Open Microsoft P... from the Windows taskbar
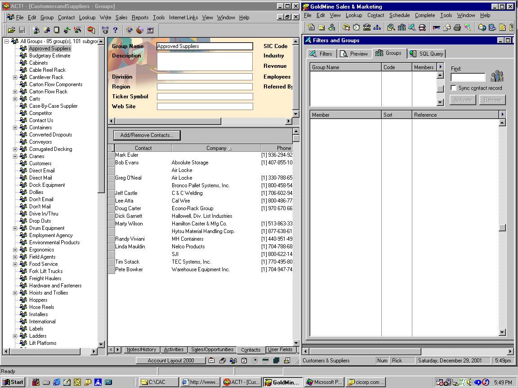The height and width of the screenshot is (388, 518). (324, 382)
